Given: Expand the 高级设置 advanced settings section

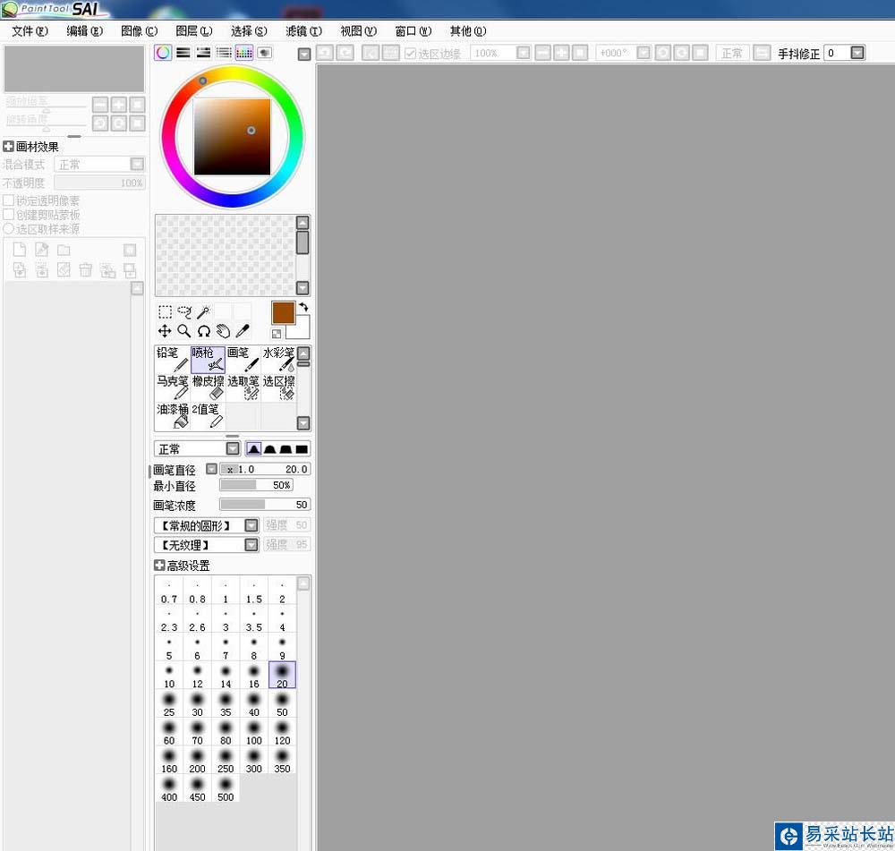Looking at the screenshot, I should point(159,566).
